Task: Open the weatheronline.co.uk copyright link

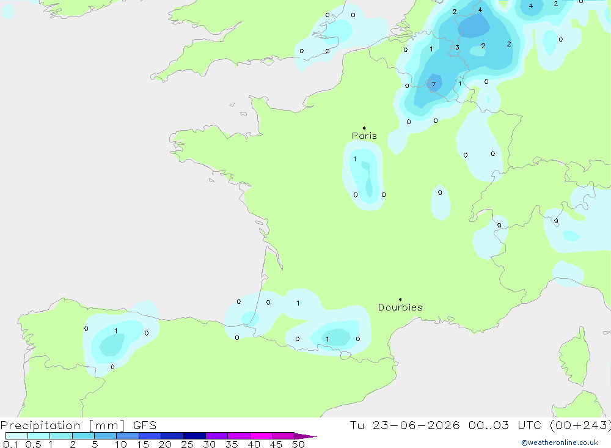Action: [x=560, y=442]
